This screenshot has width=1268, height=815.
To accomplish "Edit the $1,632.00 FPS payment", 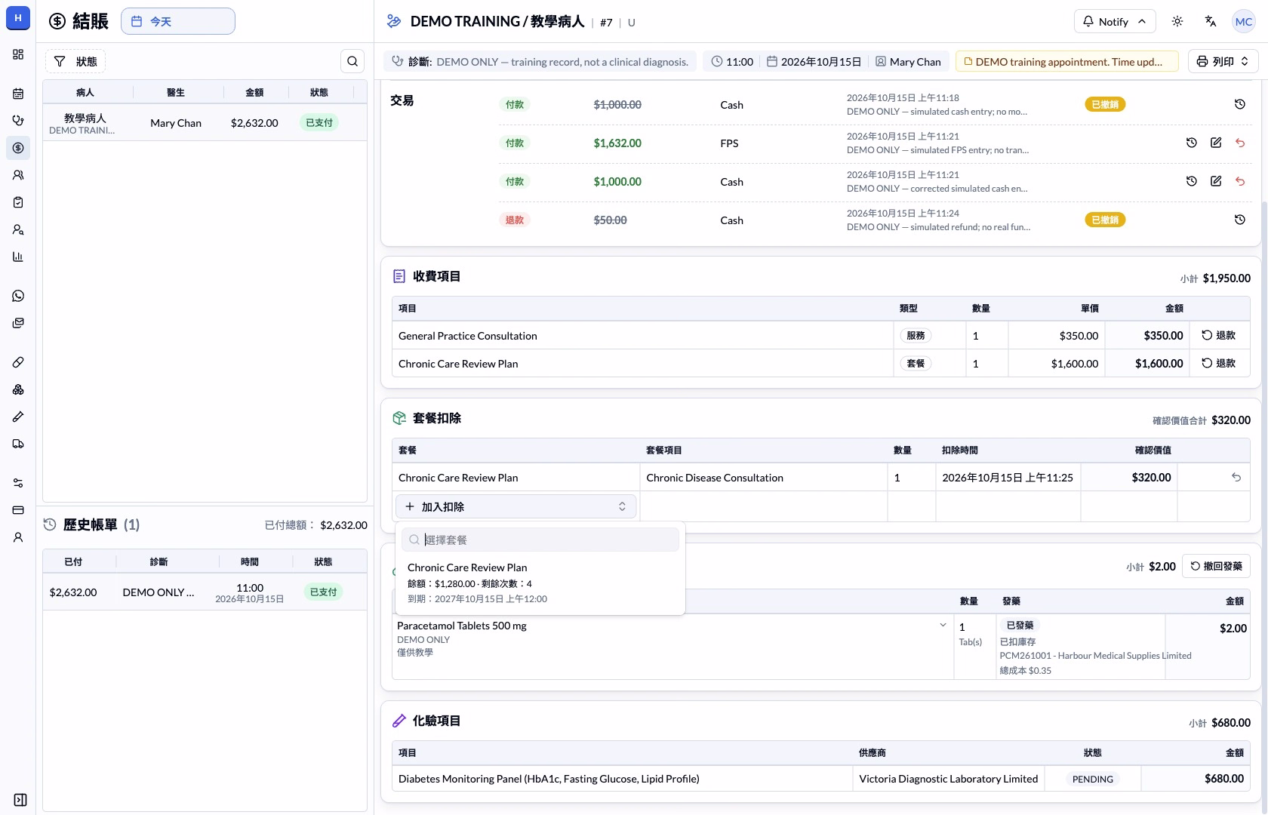I will point(1216,143).
